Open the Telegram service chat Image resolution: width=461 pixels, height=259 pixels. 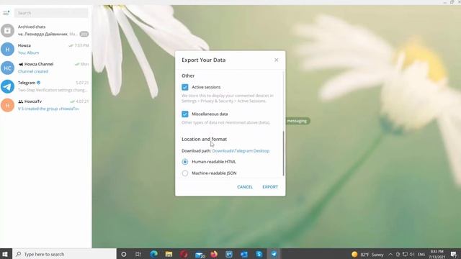coord(46,86)
